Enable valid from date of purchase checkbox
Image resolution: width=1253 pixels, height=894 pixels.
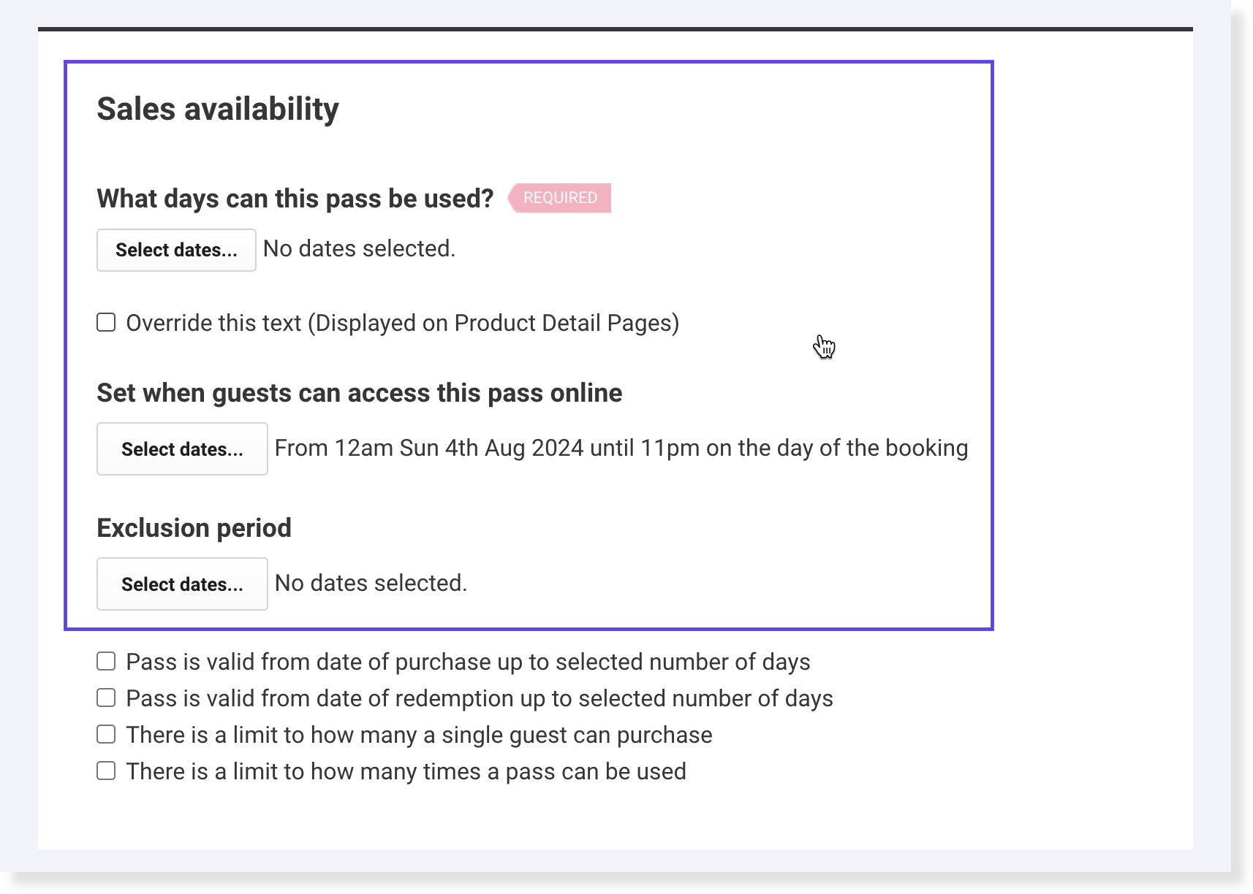[x=107, y=662]
